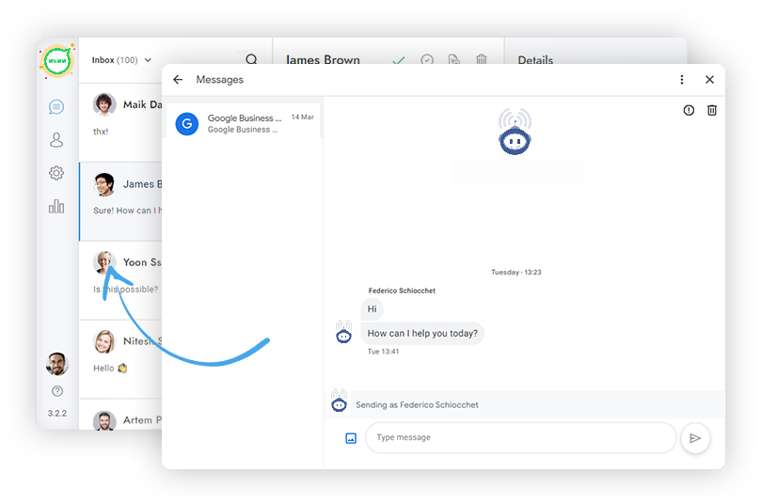Delete James Brown conversation with trash icon

482,59
